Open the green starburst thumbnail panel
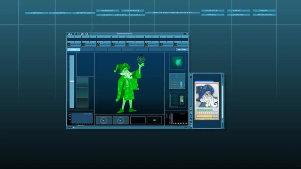Image resolution: width=301 pixels, height=169 pixels. (x=177, y=62)
